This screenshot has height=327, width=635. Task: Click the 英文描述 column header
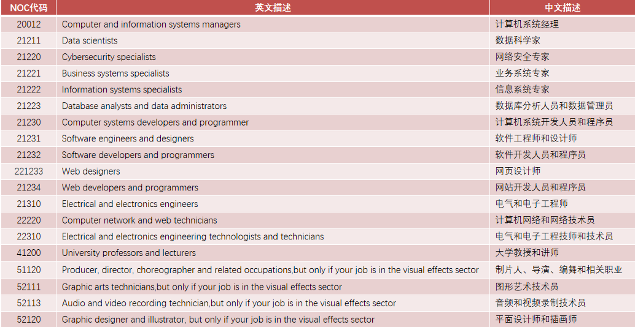[273, 7]
